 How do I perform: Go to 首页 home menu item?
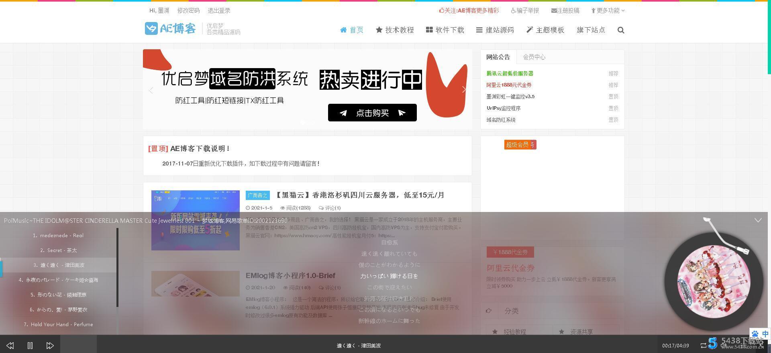pyautogui.click(x=352, y=30)
